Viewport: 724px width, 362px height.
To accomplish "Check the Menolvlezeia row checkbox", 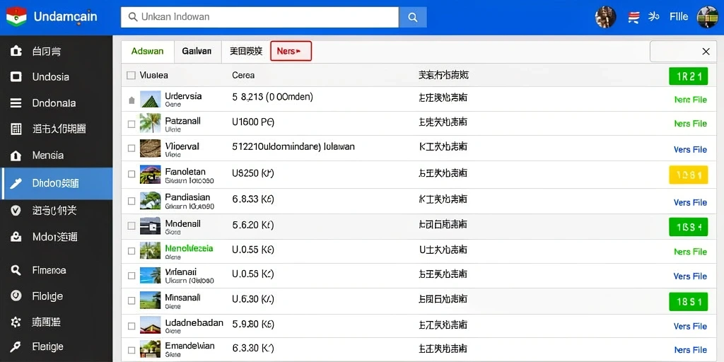I will point(132,251).
